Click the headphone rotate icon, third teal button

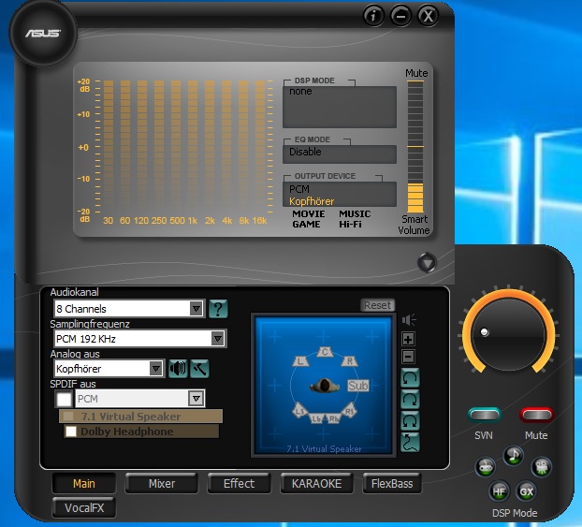410,421
